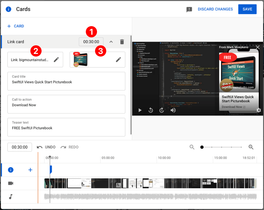This screenshot has width=264, height=210.
Task: Edit the bigmountainstudio link with pencil icon
Action: pyautogui.click(x=56, y=60)
